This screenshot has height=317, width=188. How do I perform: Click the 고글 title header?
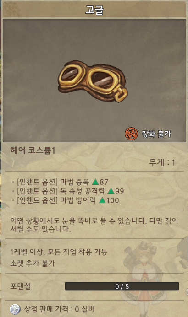click(94, 10)
